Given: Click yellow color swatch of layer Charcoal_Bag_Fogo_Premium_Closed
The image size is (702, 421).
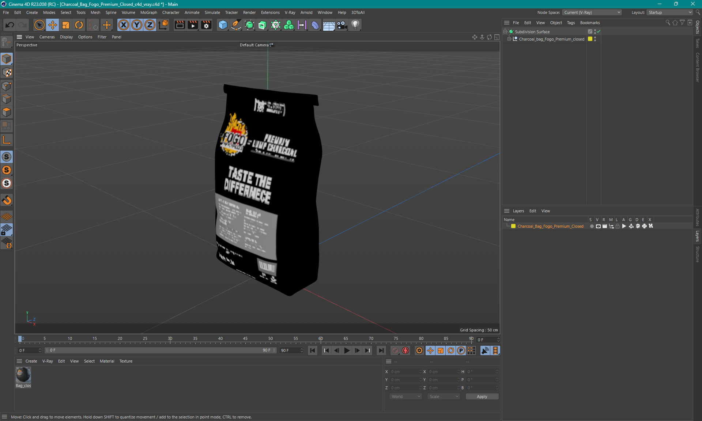Looking at the screenshot, I should (x=513, y=226).
